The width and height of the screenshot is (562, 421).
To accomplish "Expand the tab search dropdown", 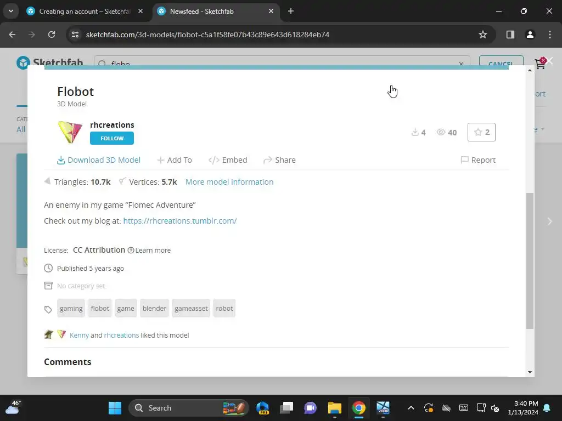I will pos(11,12).
